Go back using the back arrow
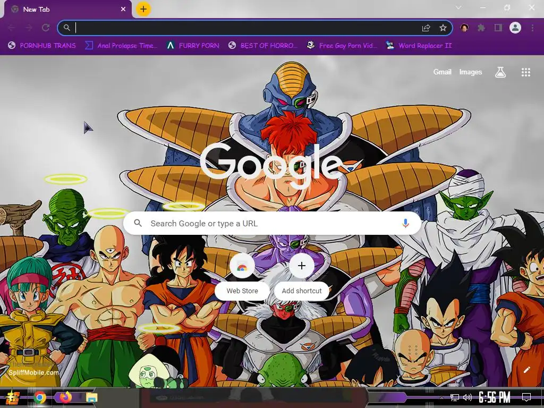Viewport: 544px width, 408px height. [12, 28]
